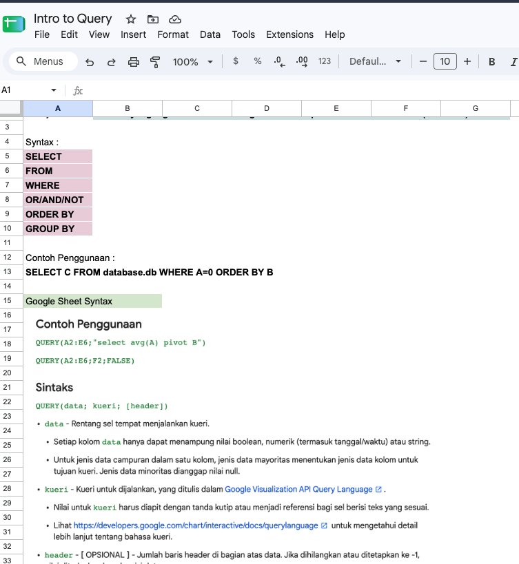Select column D header

pyautogui.click(x=267, y=108)
